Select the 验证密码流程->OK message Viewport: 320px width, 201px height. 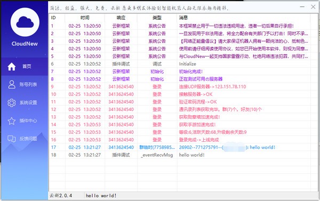click(x=198, y=102)
